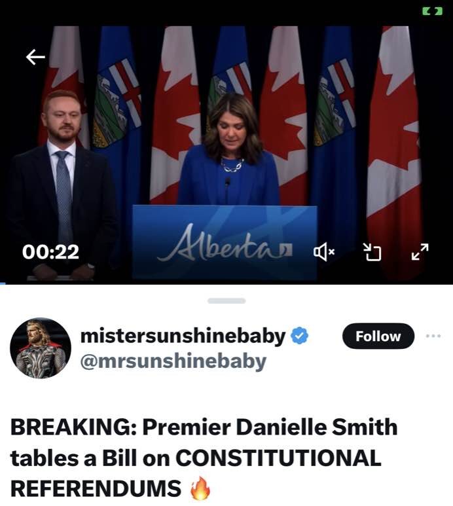Tap the Alberta podium logo in video
This screenshot has height=506, width=453.
point(225,243)
